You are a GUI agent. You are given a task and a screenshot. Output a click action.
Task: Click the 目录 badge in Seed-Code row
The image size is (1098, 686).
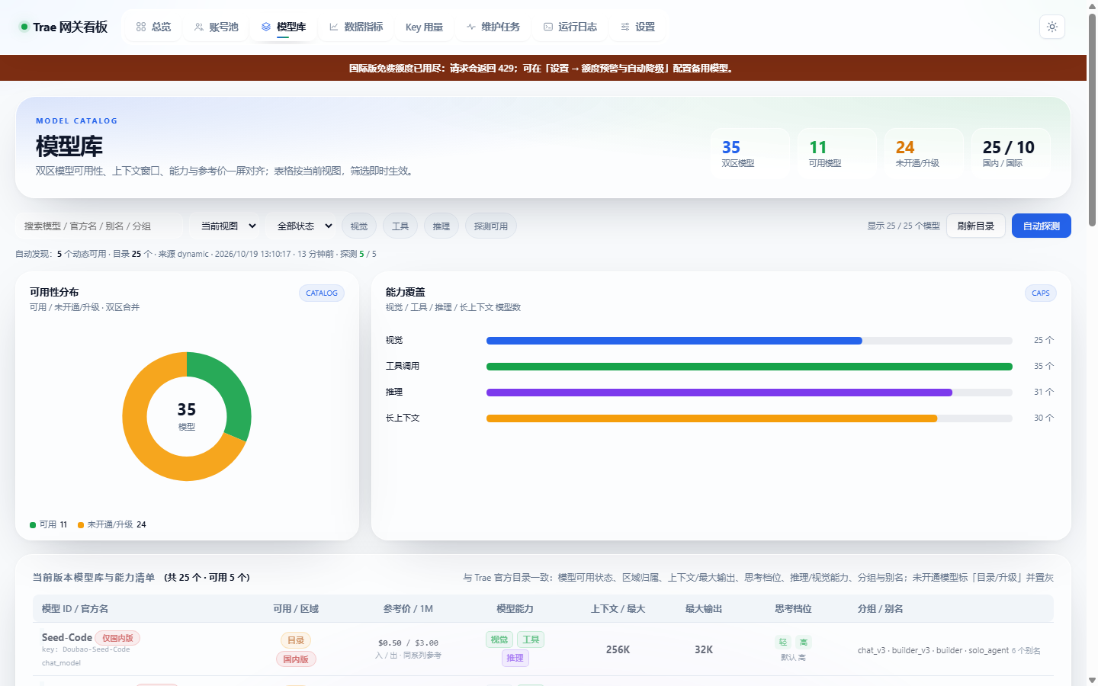click(x=296, y=640)
